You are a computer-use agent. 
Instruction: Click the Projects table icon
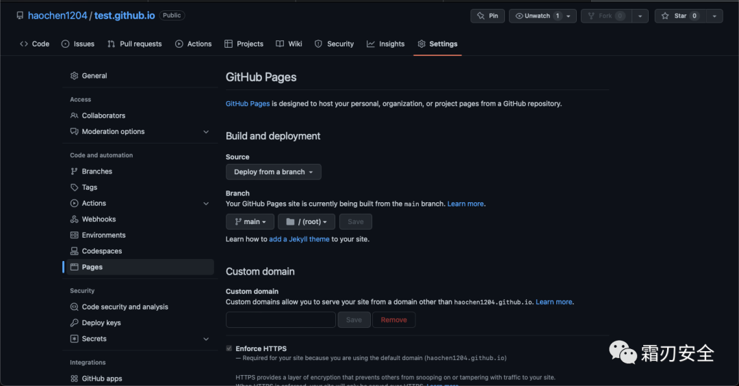(229, 44)
